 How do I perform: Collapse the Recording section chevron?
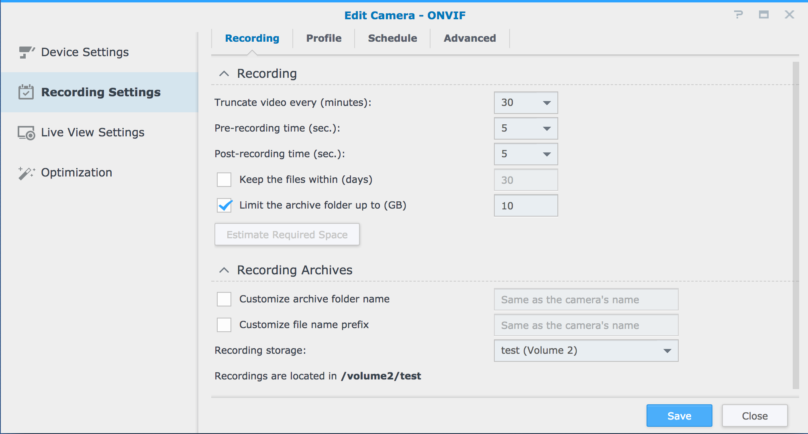(224, 74)
